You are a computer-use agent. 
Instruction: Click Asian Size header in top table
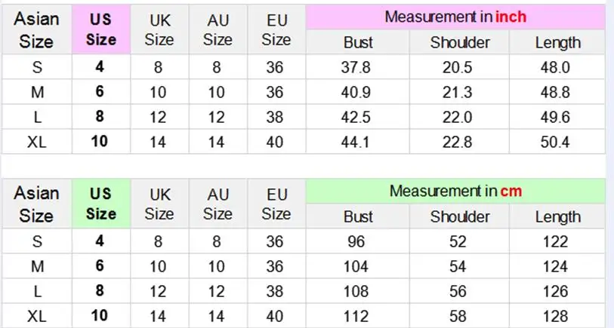36,29
